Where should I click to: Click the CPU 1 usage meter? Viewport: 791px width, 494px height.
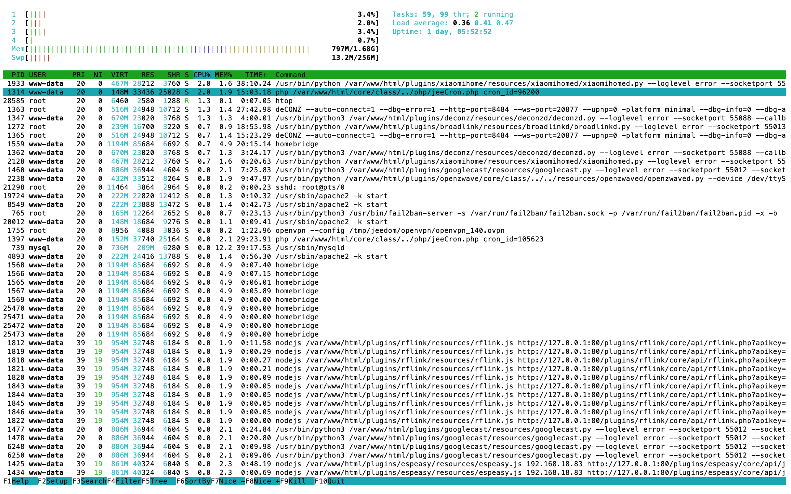click(195, 15)
